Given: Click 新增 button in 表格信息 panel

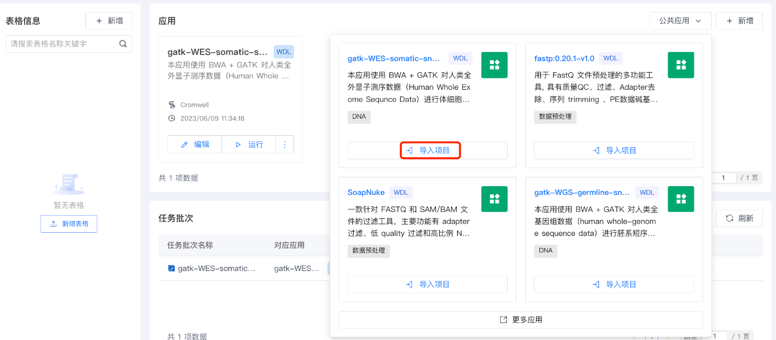Looking at the screenshot, I should (x=109, y=21).
